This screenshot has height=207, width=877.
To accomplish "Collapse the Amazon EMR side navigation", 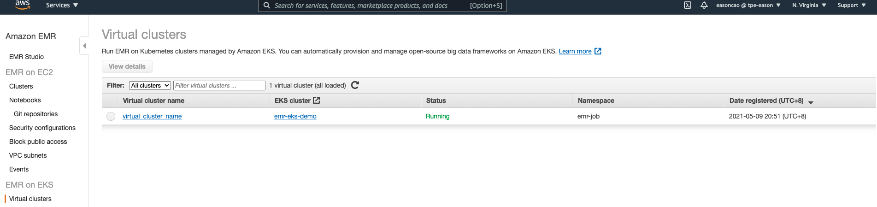I will (x=84, y=46).
